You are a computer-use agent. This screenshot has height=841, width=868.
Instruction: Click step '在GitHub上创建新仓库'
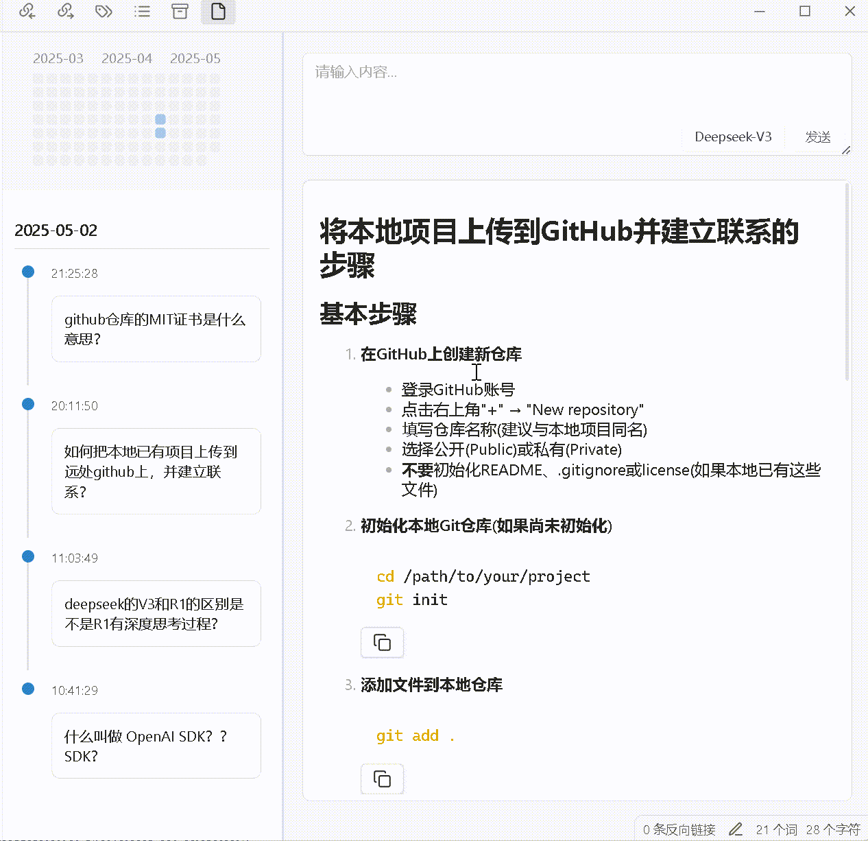coord(441,354)
